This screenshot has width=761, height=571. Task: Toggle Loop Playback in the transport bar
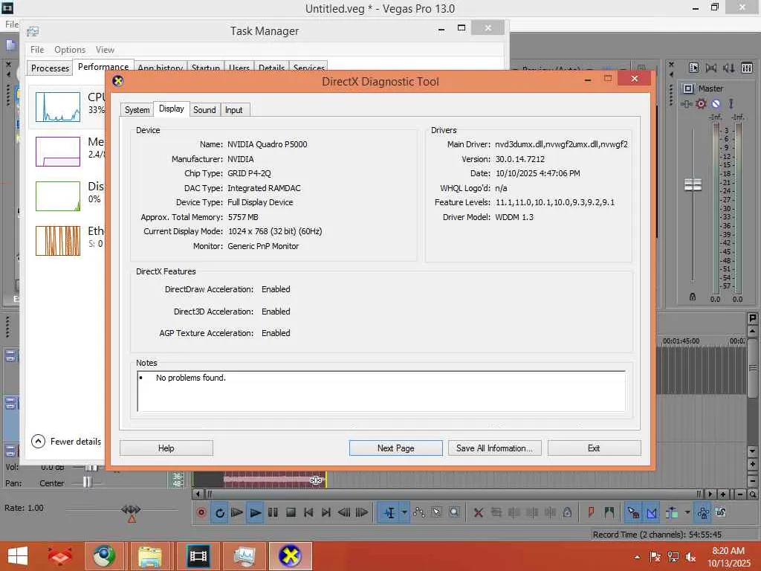(219, 512)
